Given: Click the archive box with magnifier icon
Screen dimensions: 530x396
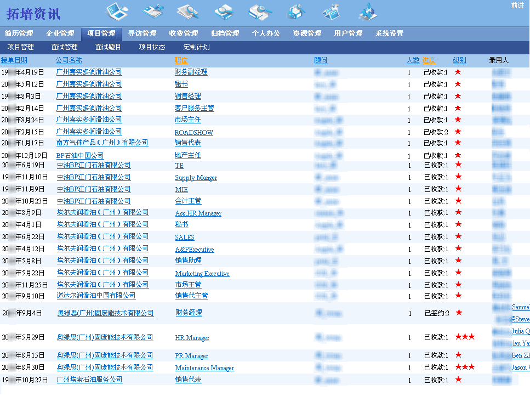Looking at the screenshot, I should [297, 12].
